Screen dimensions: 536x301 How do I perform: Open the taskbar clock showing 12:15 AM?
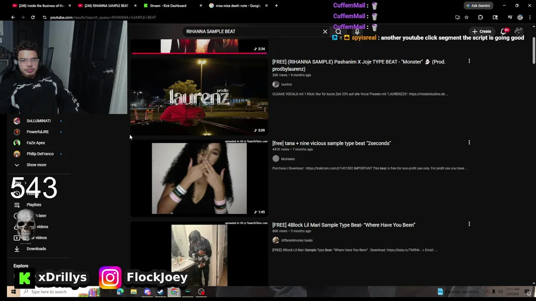click(x=512, y=292)
